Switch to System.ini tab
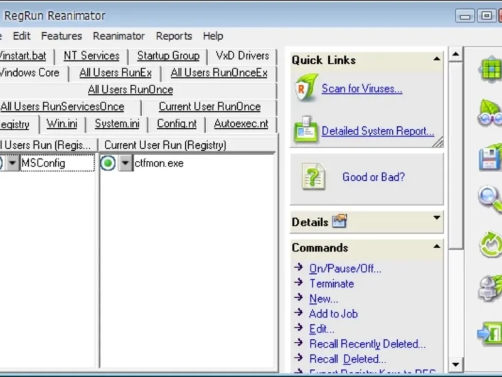Screen dimensions: 502x377 117,124
